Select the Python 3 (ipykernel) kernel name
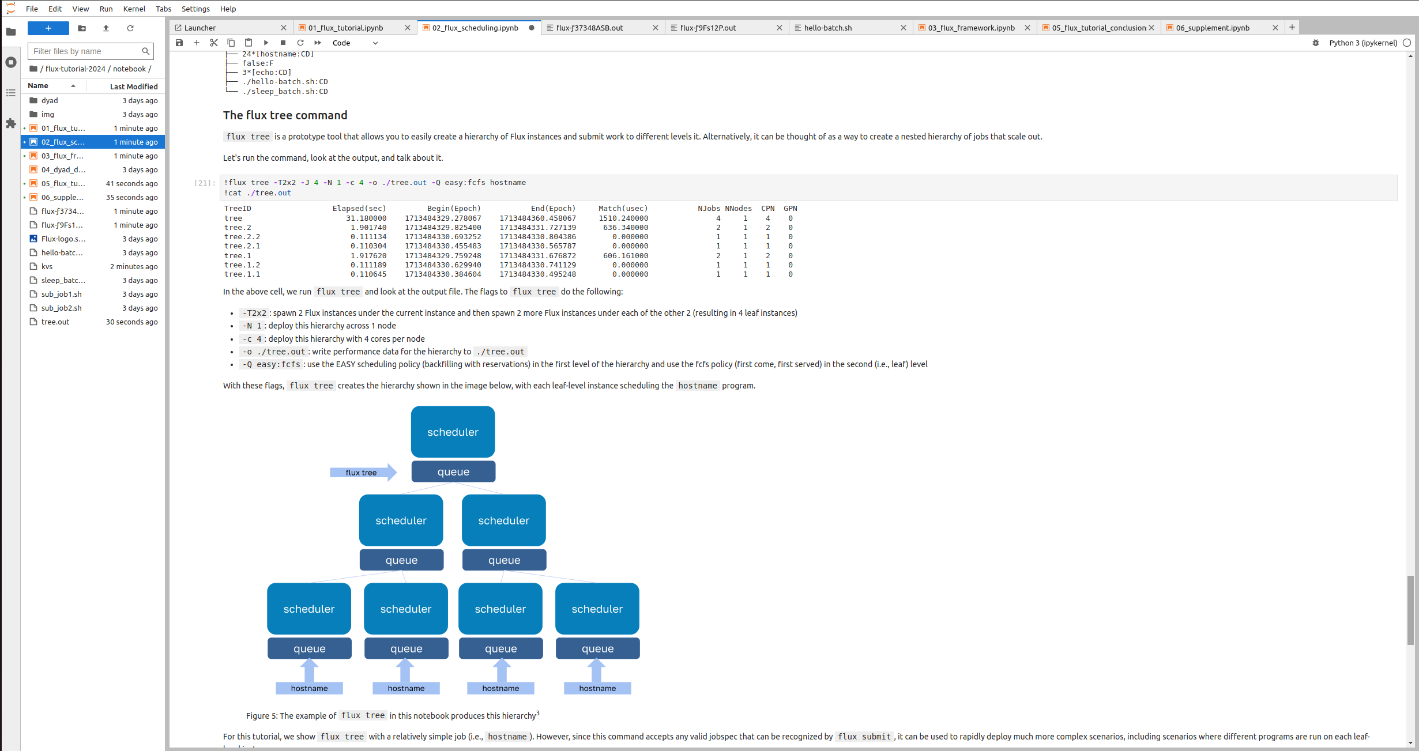1419x751 pixels. pos(1362,43)
